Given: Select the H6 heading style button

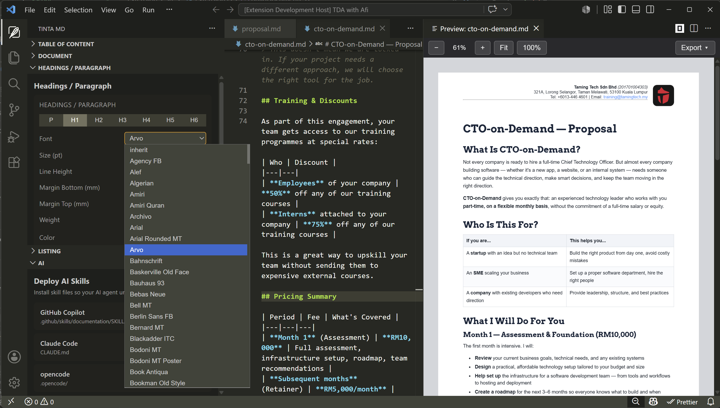Looking at the screenshot, I should 194,120.
